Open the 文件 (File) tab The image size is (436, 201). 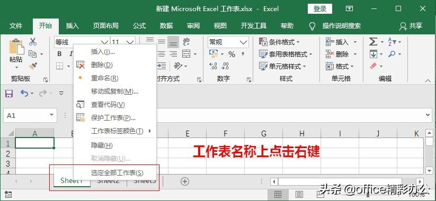click(x=16, y=26)
